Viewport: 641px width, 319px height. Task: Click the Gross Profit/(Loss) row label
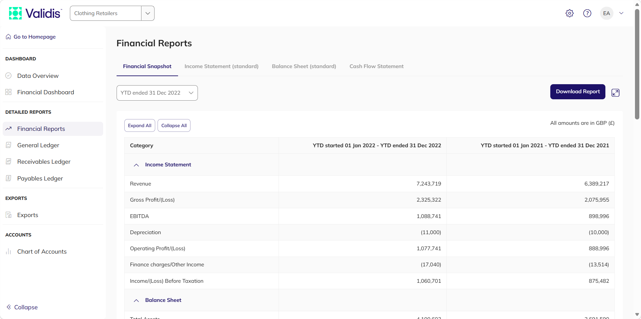tap(152, 200)
